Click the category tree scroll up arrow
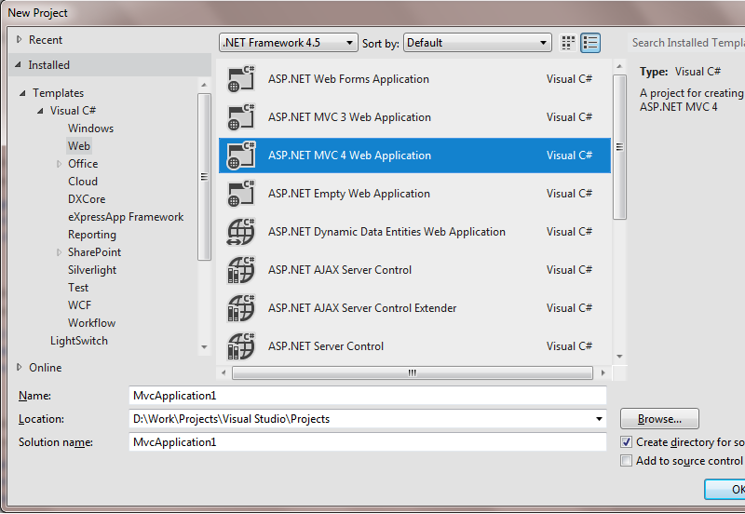Viewport: 745px width, 514px height. pos(204,85)
